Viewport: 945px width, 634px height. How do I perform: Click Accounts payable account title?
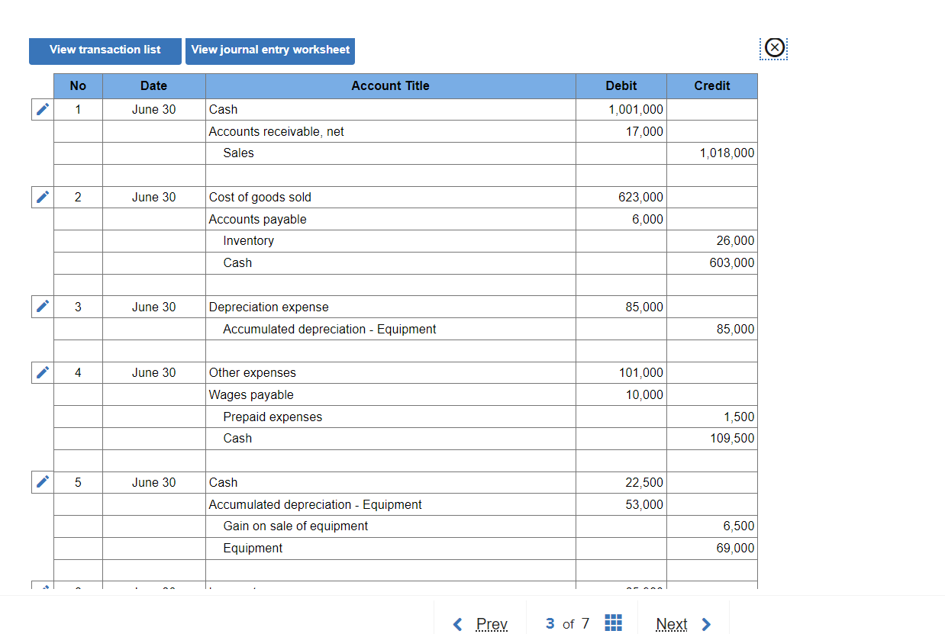click(258, 220)
